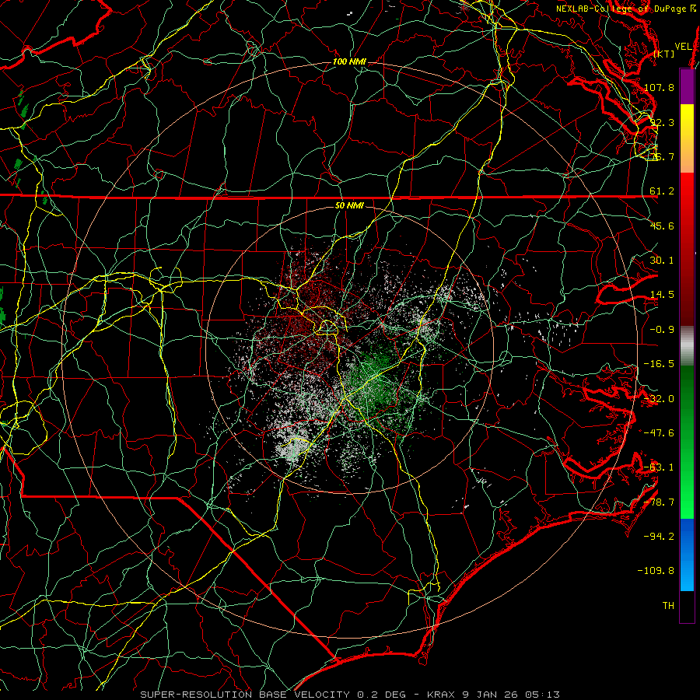Click the 0.2 DEG elevation text in the caption
Screen dimensions: 700x700
click(x=381, y=695)
